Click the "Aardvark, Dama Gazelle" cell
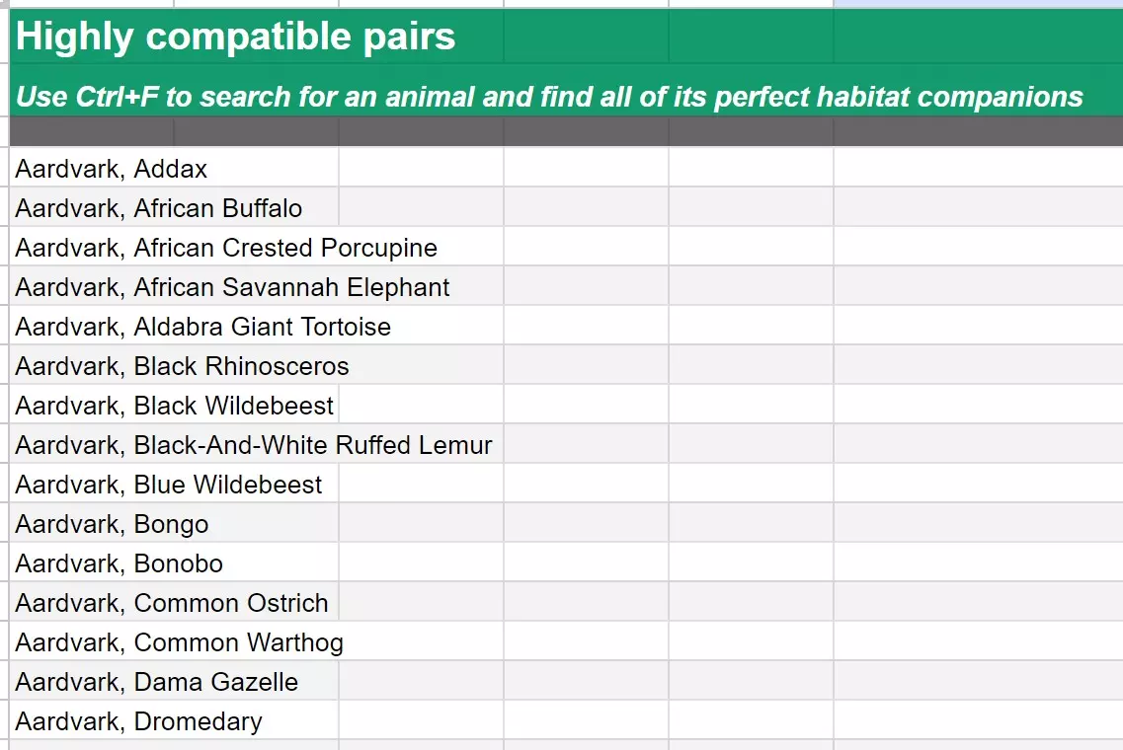Viewport: 1123px width, 750px height. [157, 682]
